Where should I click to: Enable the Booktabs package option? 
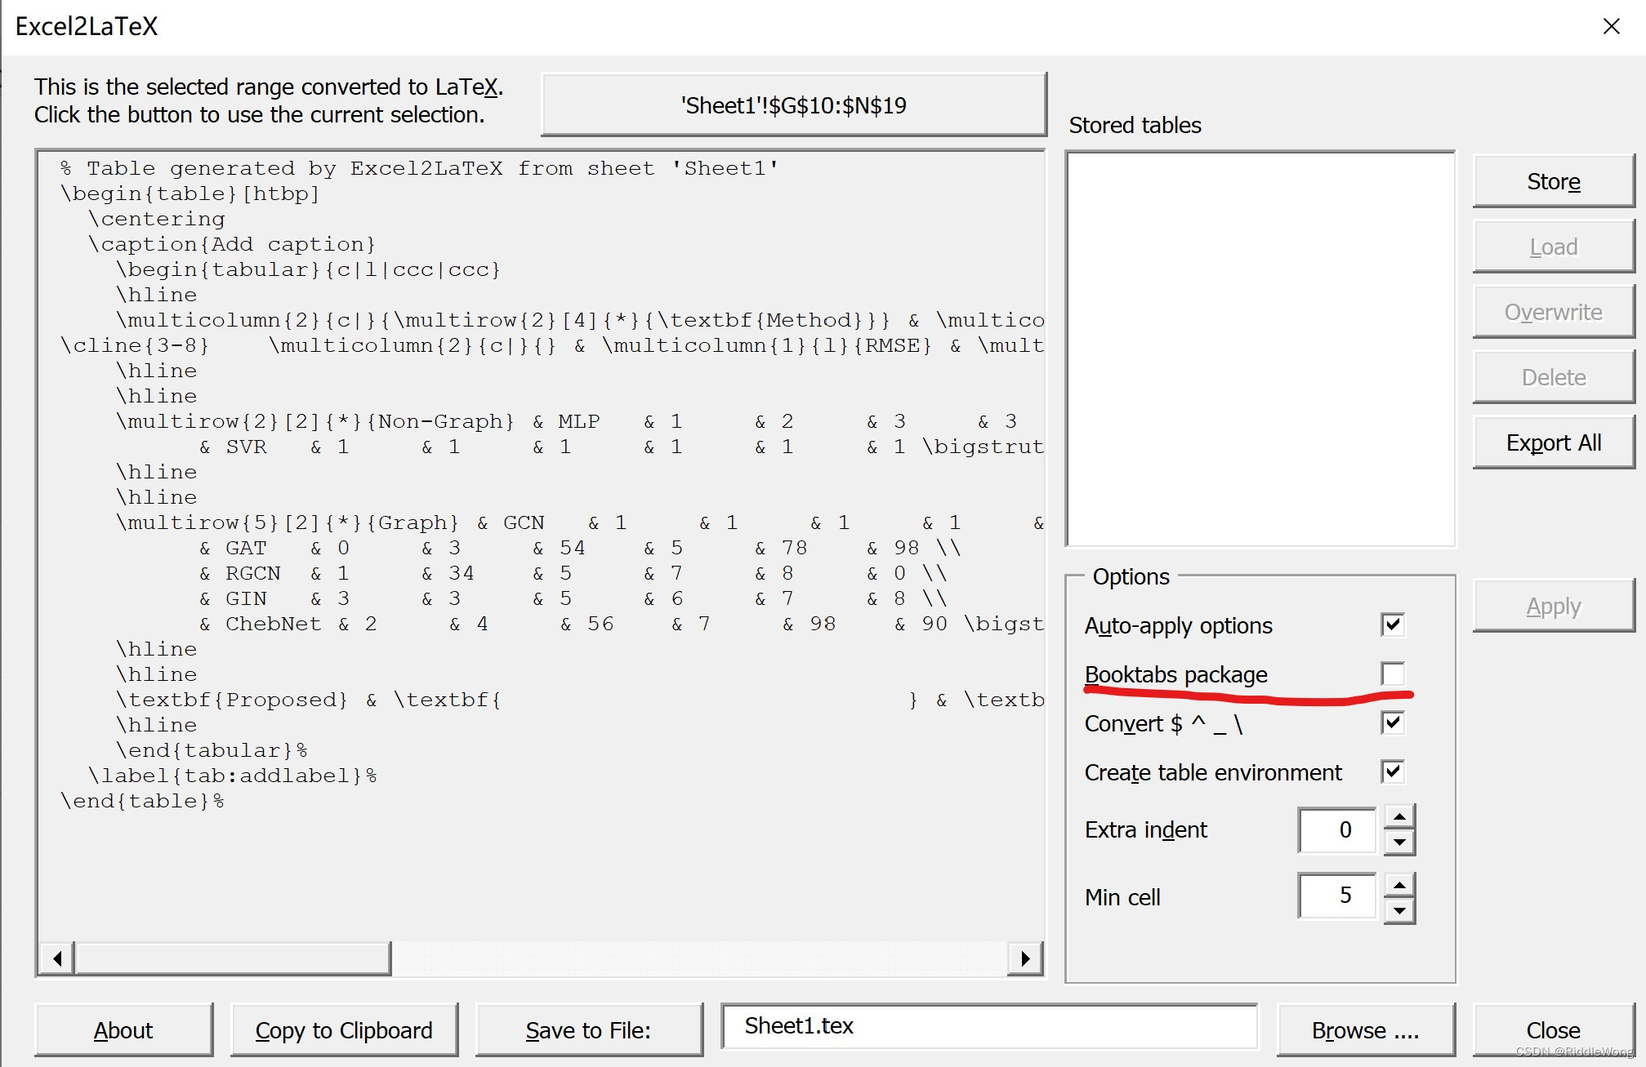(1394, 674)
